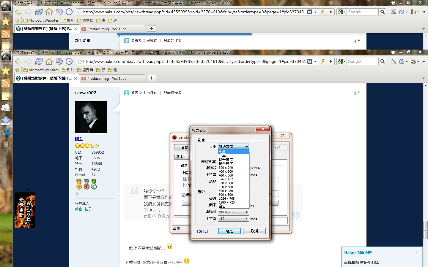
Task: Open the RSS feed icon in lower sidebar
Action: pos(6,83)
